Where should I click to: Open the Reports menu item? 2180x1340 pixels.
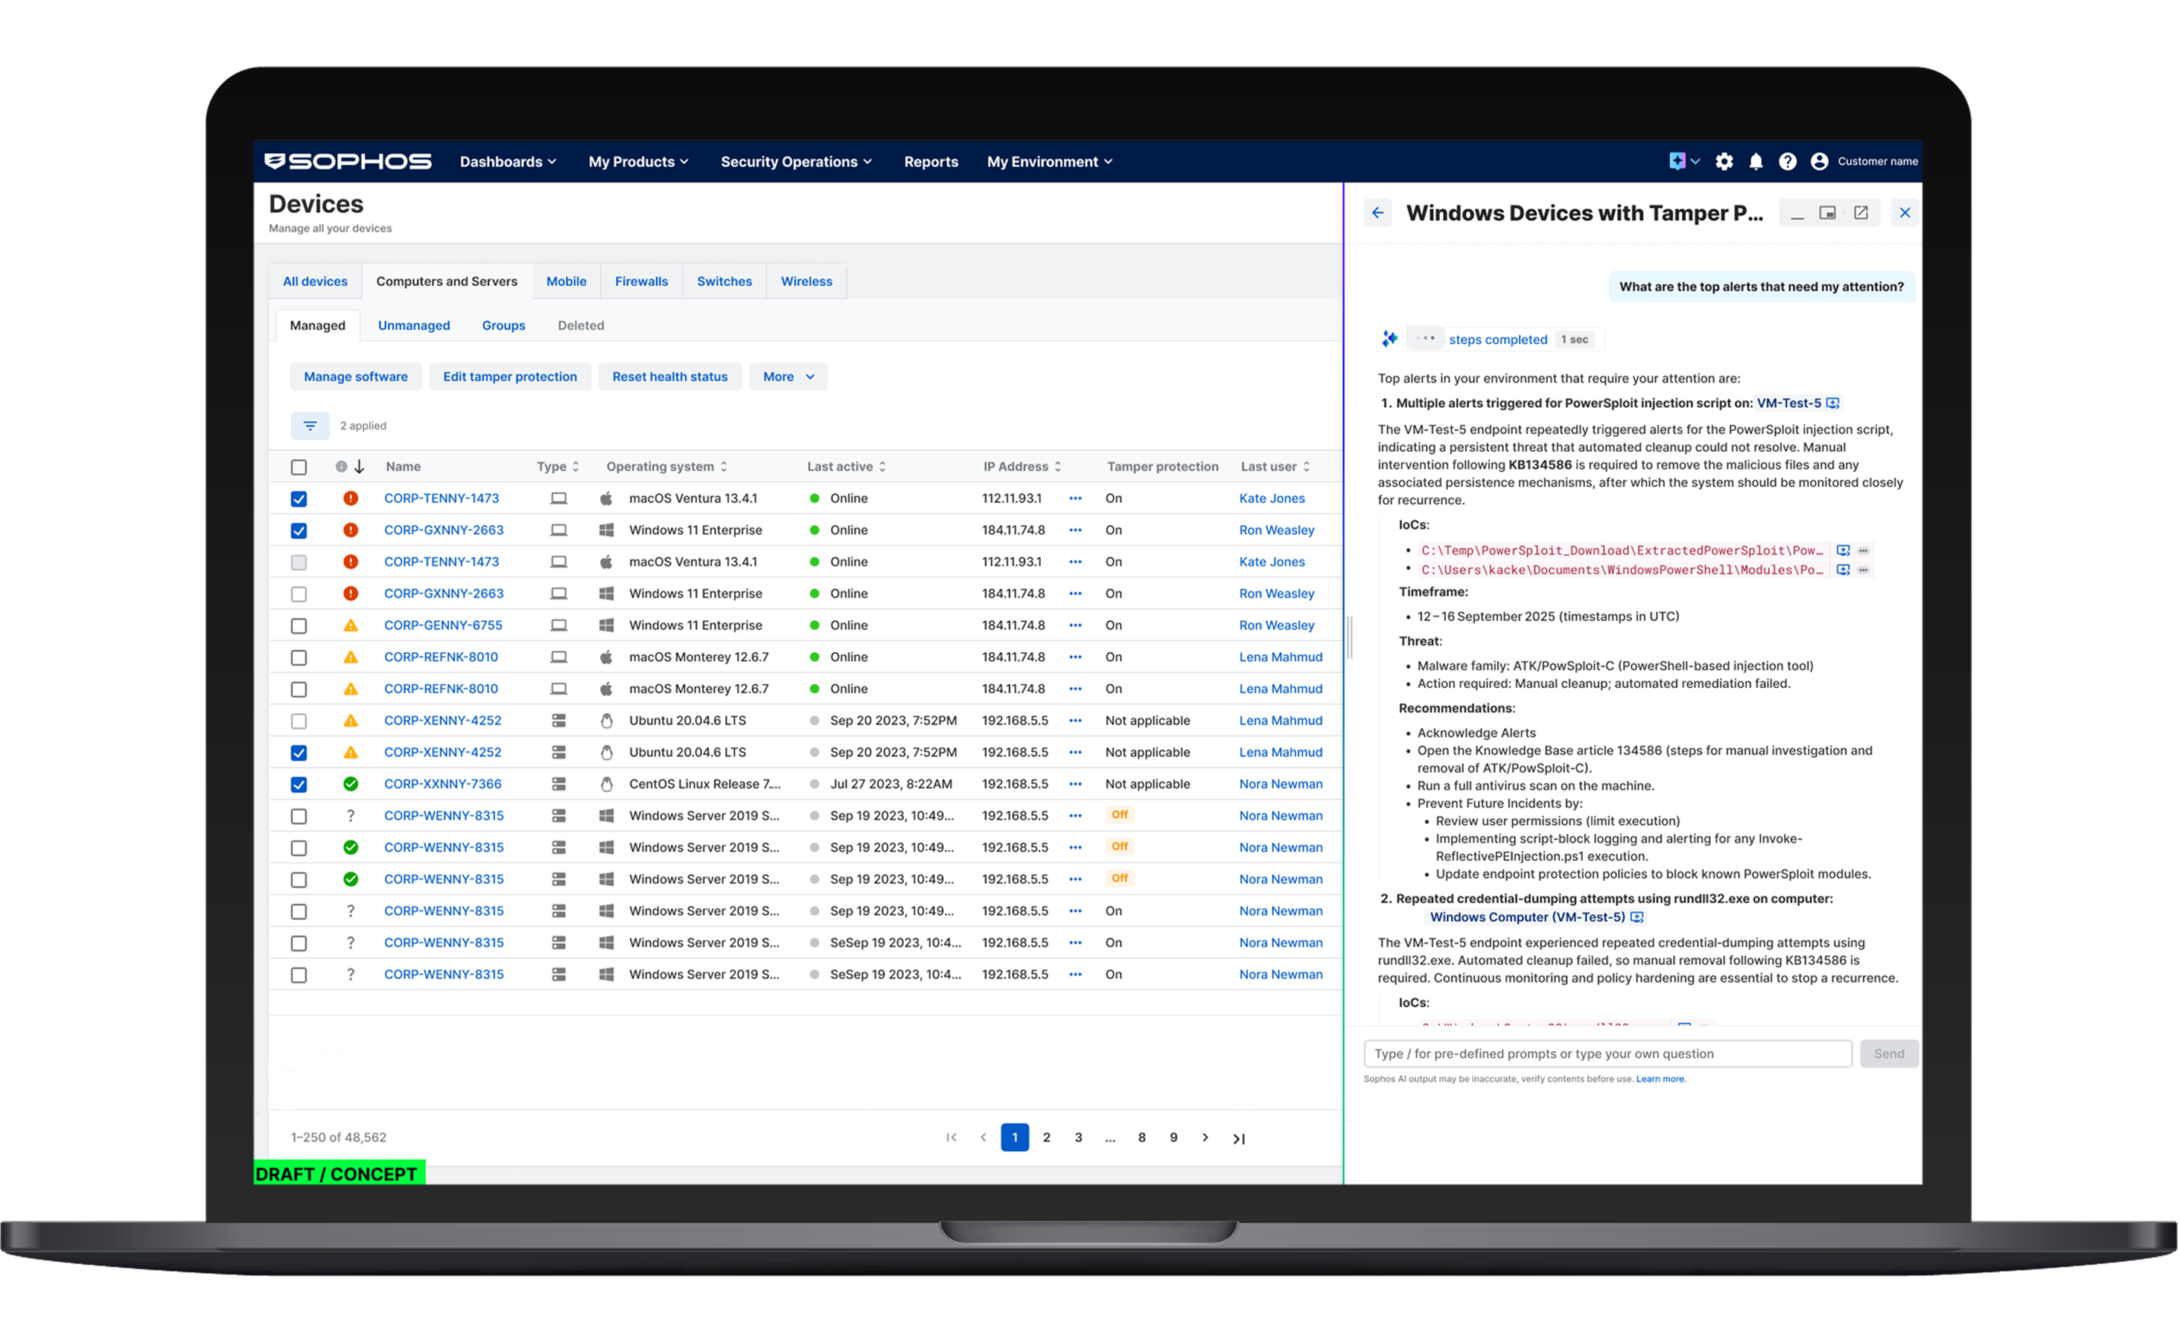pyautogui.click(x=931, y=162)
